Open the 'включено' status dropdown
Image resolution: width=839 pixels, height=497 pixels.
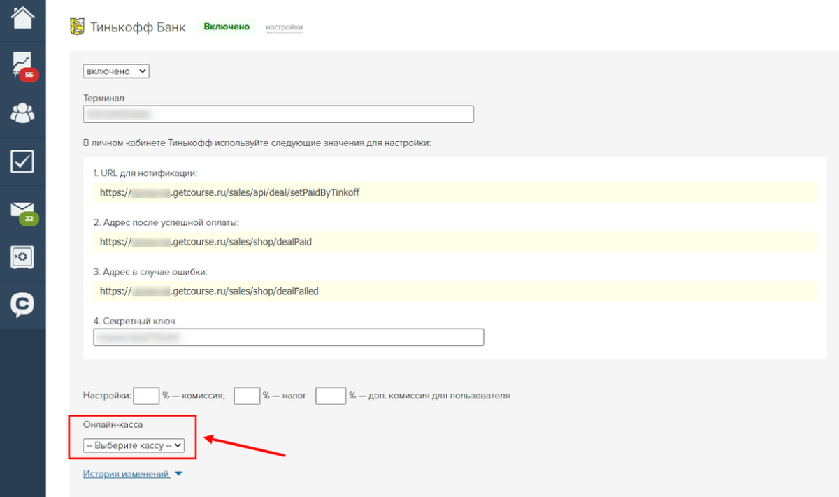pyautogui.click(x=116, y=71)
